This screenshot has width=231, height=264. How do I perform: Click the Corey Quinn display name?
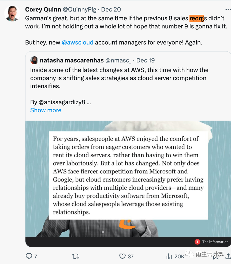[43, 9]
